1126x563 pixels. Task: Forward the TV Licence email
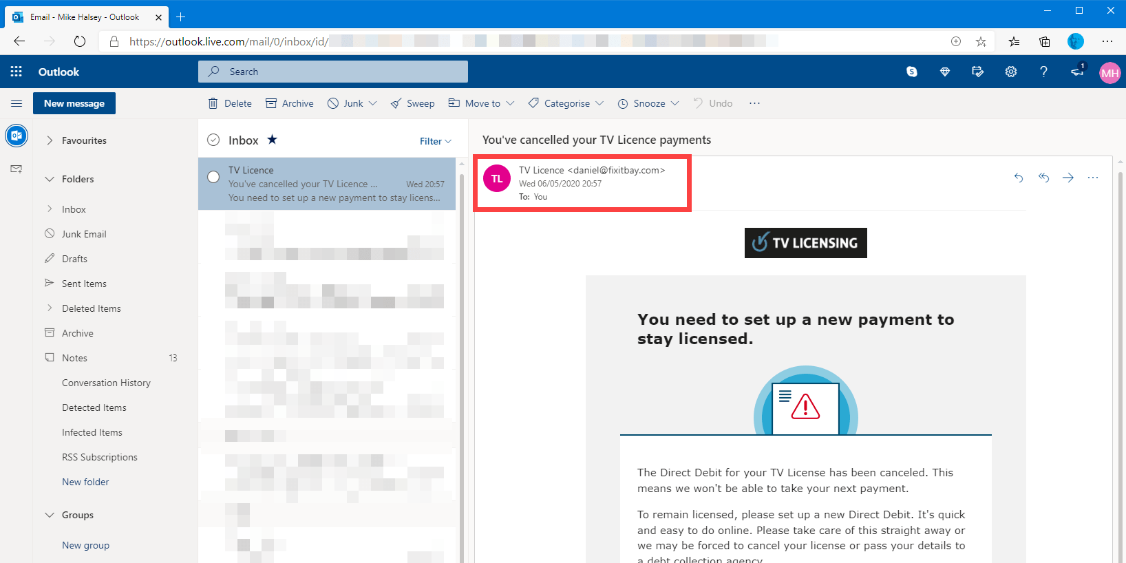coord(1068,178)
